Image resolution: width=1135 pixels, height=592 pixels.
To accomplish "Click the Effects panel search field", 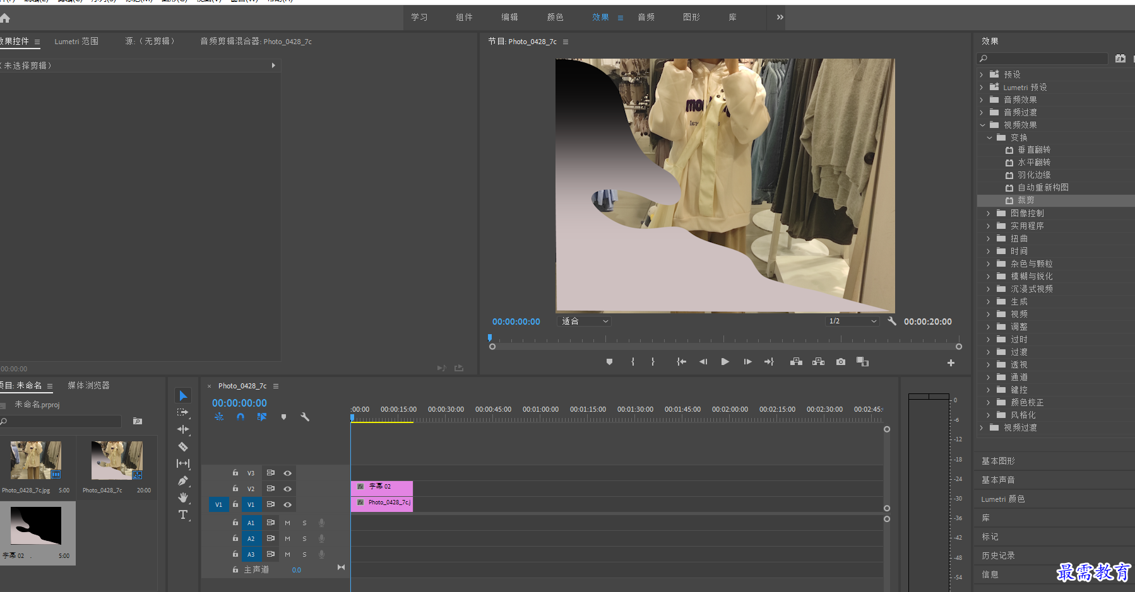I will (1042, 59).
